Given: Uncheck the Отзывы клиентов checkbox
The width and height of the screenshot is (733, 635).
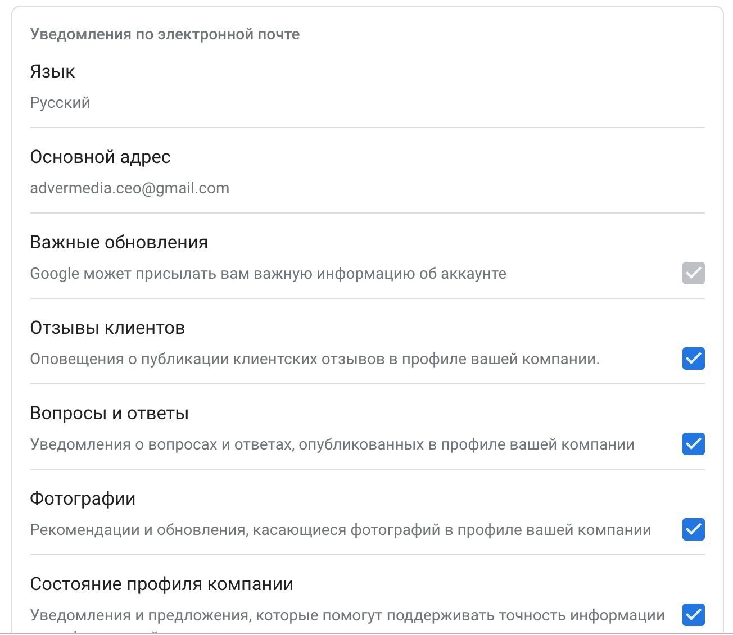Looking at the screenshot, I should 693,359.
